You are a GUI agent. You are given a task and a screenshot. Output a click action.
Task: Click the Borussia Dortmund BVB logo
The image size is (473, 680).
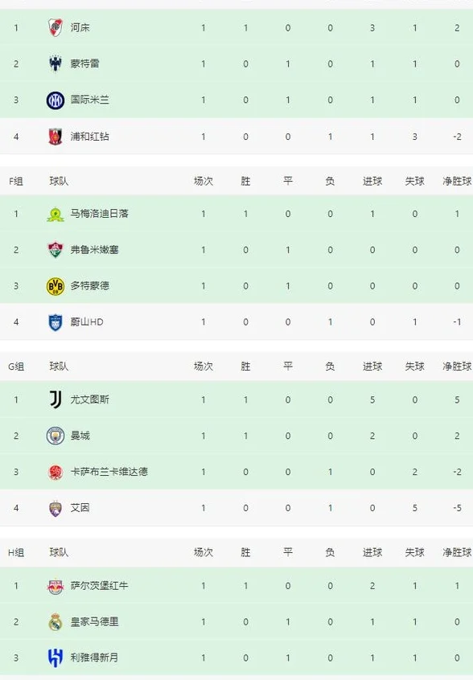(56, 286)
